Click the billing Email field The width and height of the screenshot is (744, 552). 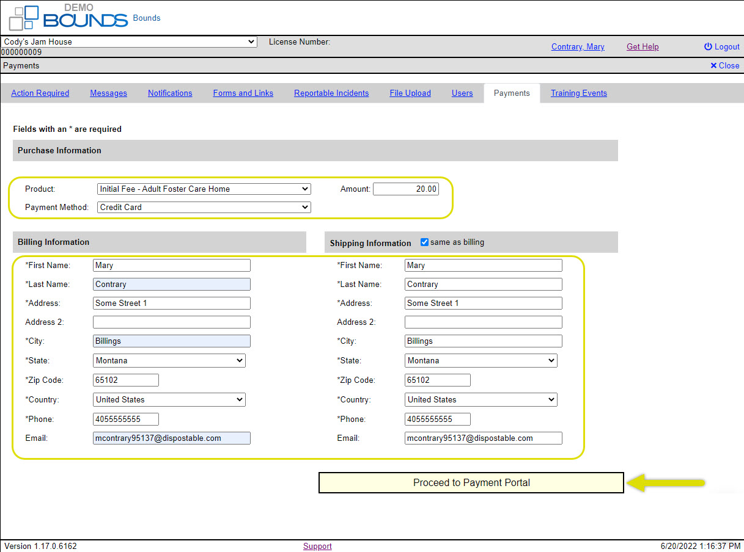click(172, 438)
